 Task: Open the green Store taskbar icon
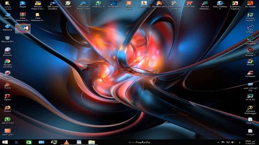coord(29,142)
